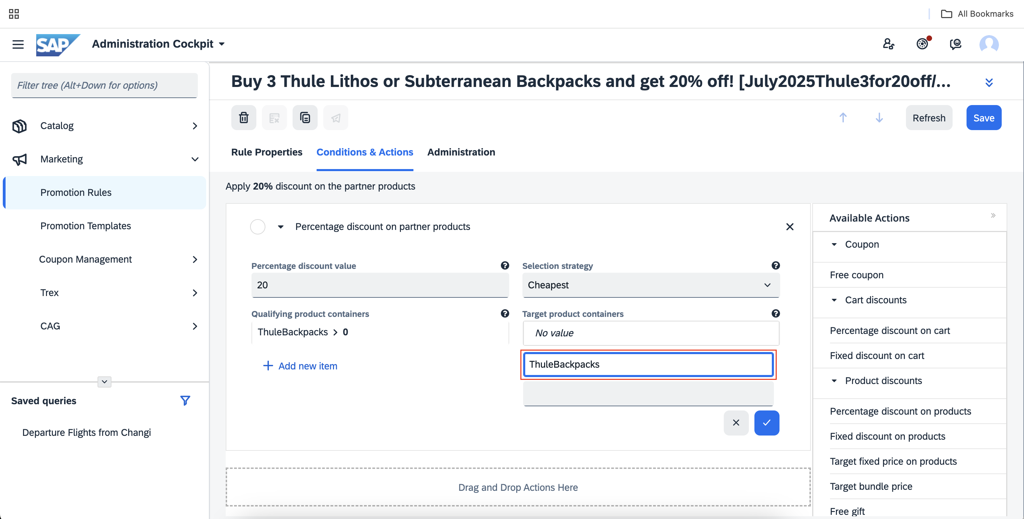
Task: Click the Catalog cube icon
Action: 20,126
